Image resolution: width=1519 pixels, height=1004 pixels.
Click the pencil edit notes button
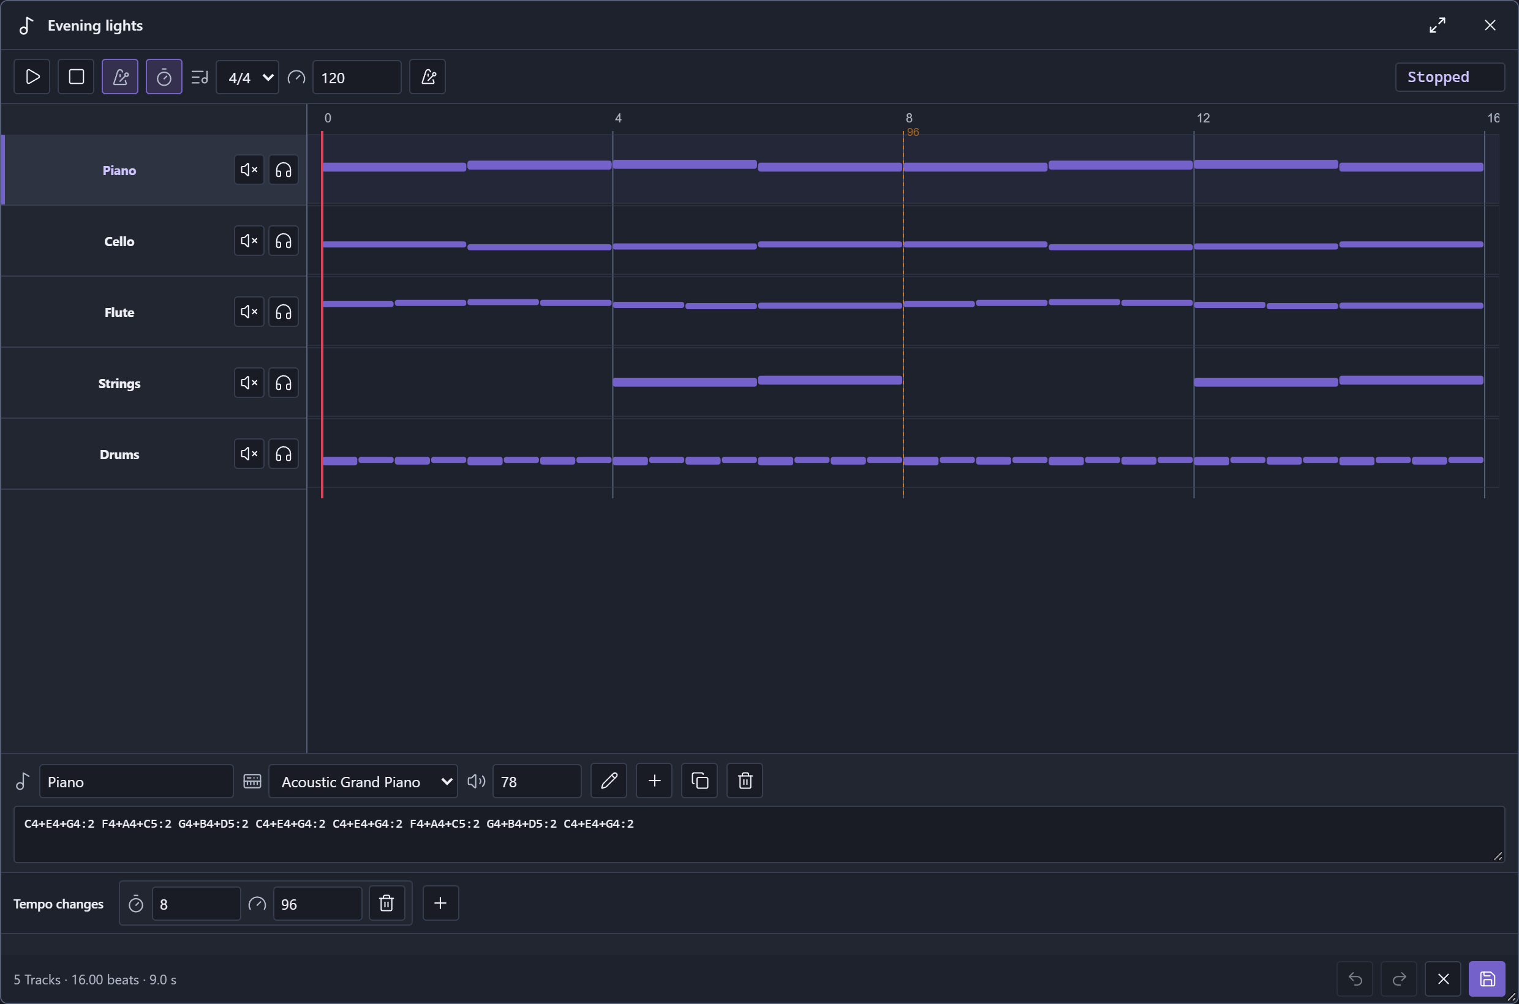click(609, 781)
